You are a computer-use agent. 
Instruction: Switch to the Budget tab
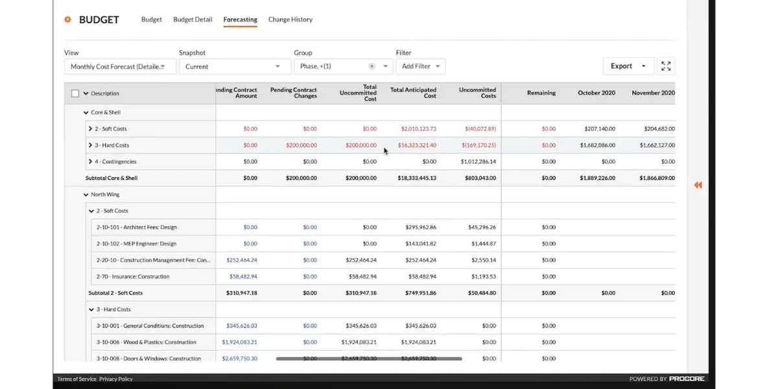152,19
